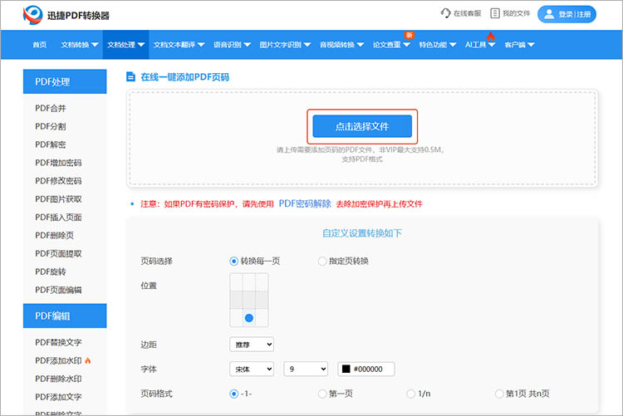Expand the 特色功能 menu
Viewport: 623px width, 416px height.
(438, 45)
